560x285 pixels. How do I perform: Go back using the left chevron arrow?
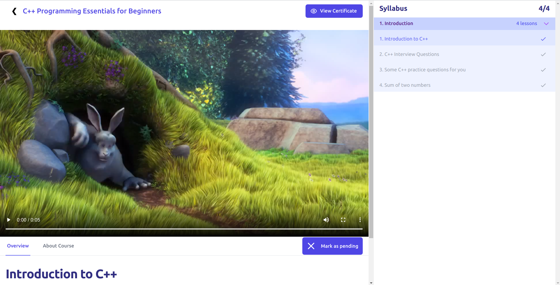click(14, 11)
